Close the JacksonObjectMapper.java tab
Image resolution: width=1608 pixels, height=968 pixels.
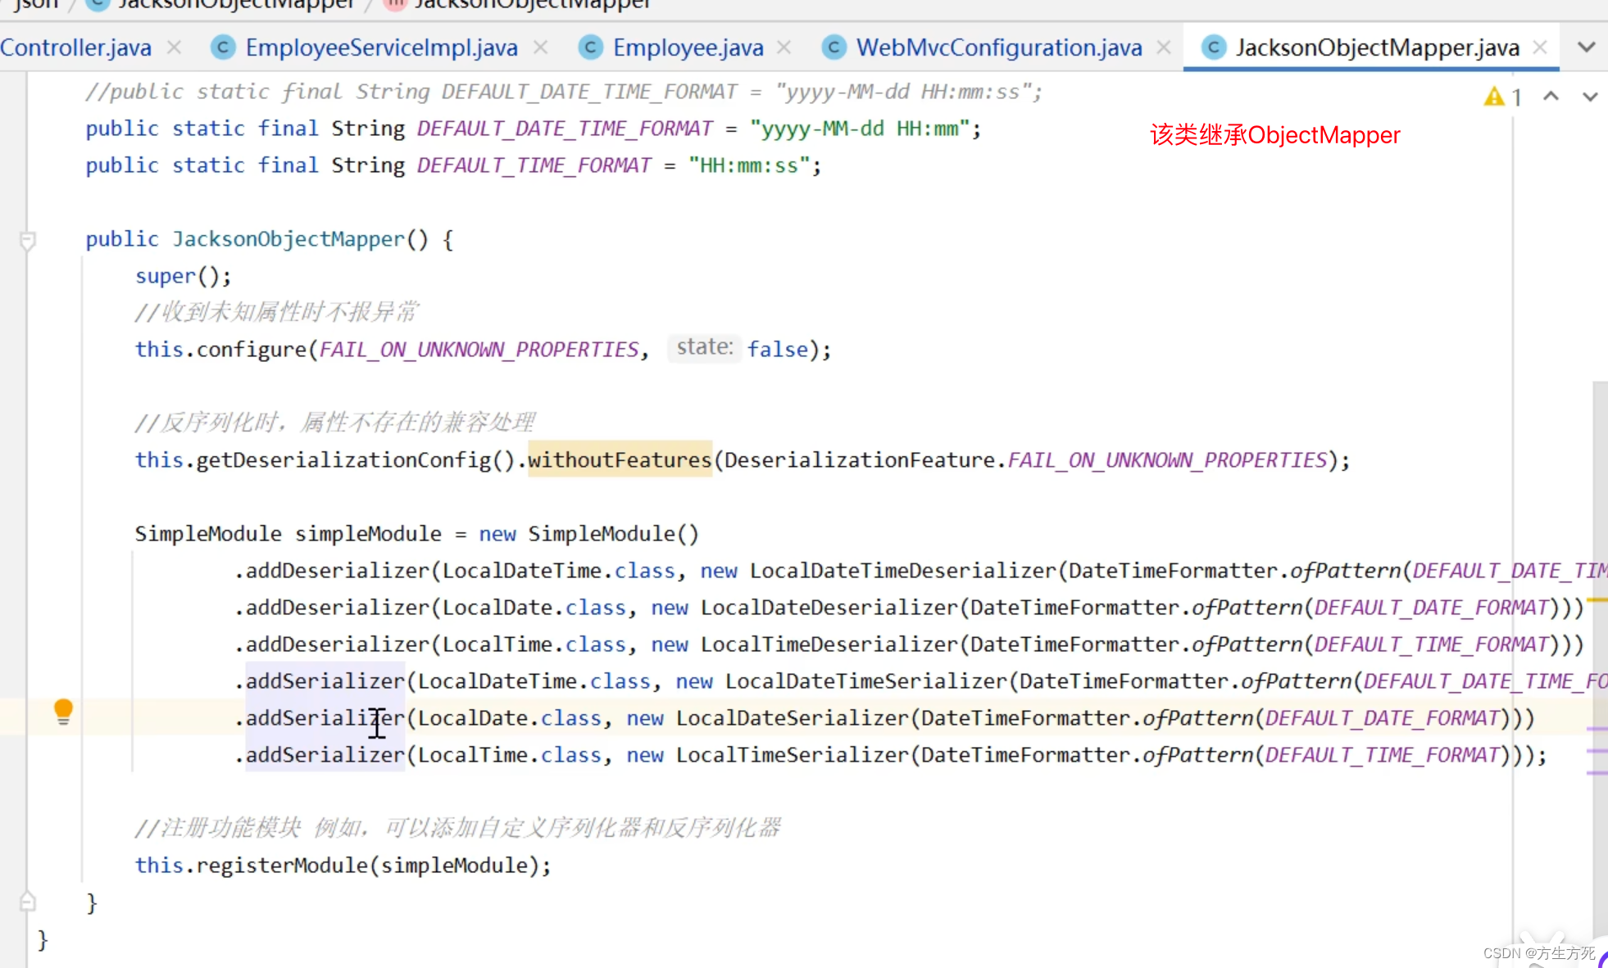[1540, 47]
